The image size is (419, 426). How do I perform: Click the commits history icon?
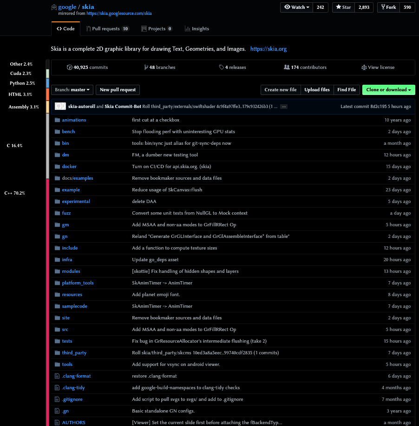70,68
